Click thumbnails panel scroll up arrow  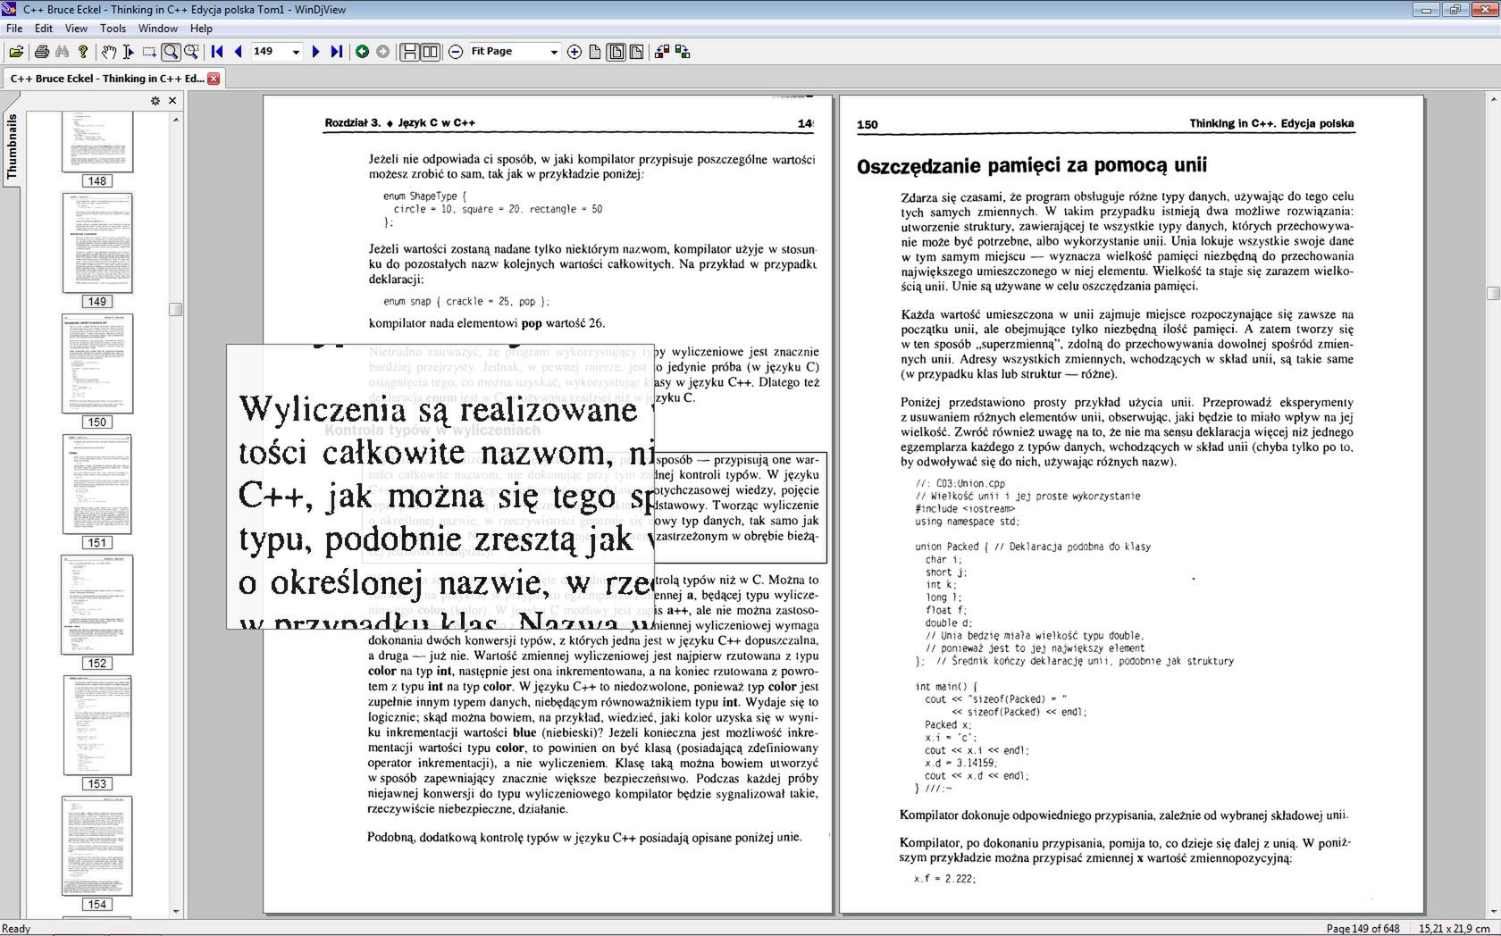pos(176,119)
